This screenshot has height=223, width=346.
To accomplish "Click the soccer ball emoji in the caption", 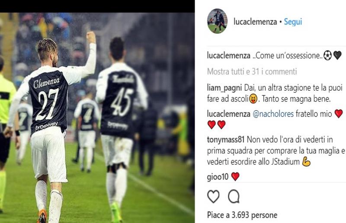I will [x=327, y=55].
